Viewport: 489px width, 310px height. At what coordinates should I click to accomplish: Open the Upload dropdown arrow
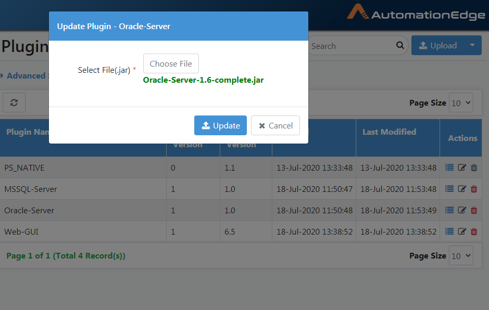472,45
